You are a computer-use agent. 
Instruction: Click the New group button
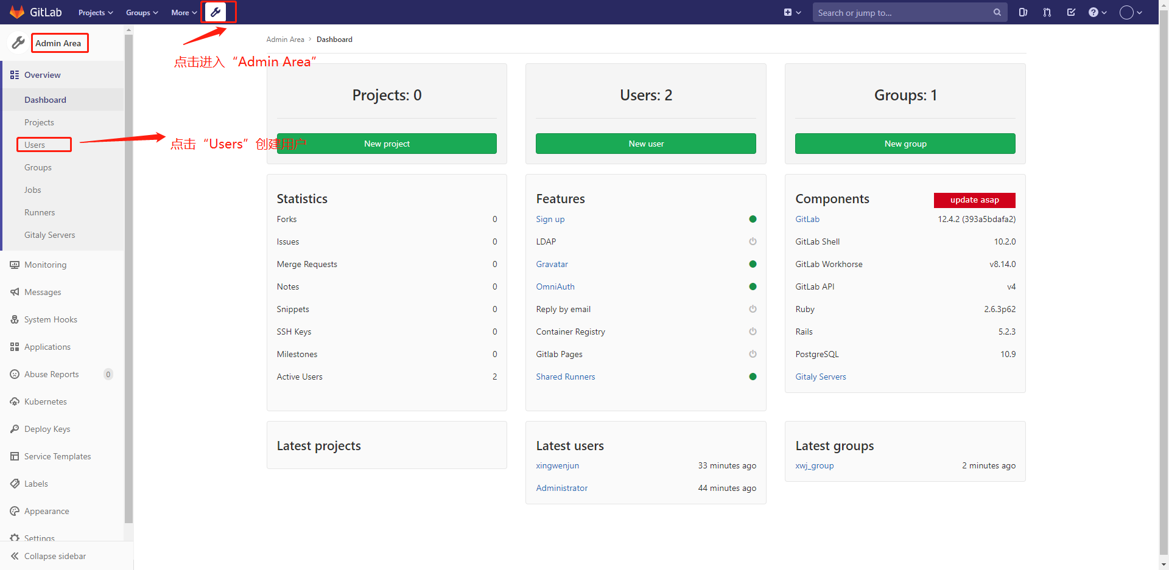(x=905, y=144)
